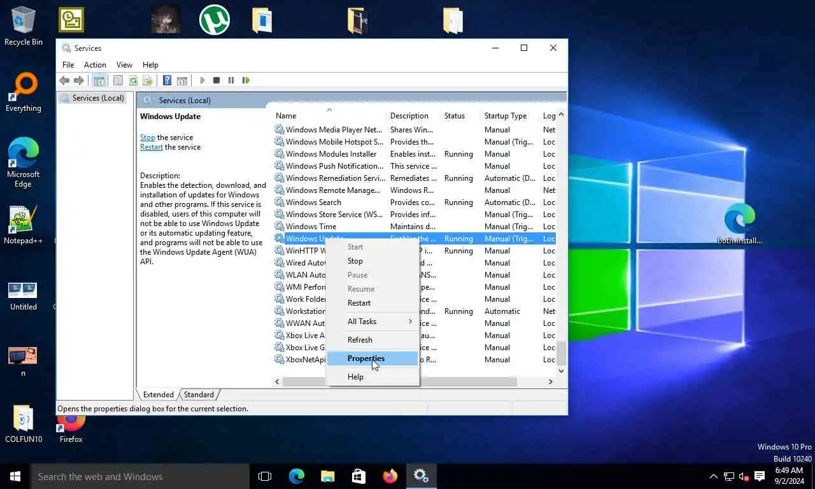The width and height of the screenshot is (815, 489).
Task: Click the horizontal scrollbar left arrow
Action: click(x=277, y=381)
